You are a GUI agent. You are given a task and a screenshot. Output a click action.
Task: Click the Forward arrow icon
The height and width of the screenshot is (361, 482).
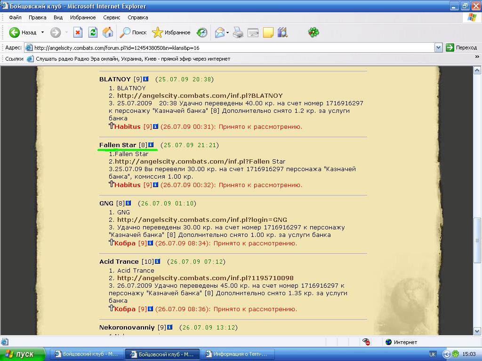56,32
